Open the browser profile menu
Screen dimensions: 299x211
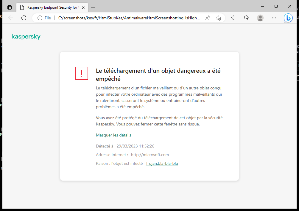click(x=260, y=18)
